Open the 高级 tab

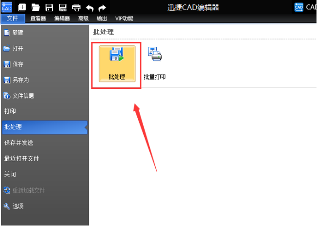(x=84, y=19)
